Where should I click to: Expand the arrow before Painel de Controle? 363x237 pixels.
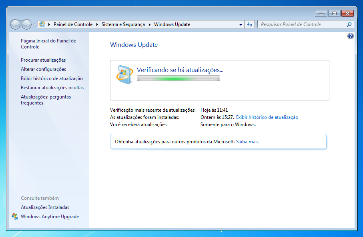(49, 24)
